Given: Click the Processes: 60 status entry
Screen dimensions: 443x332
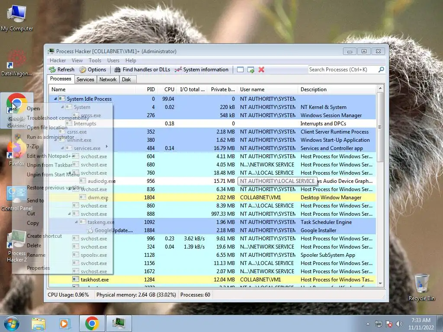Looking at the screenshot, I should click(x=195, y=295).
